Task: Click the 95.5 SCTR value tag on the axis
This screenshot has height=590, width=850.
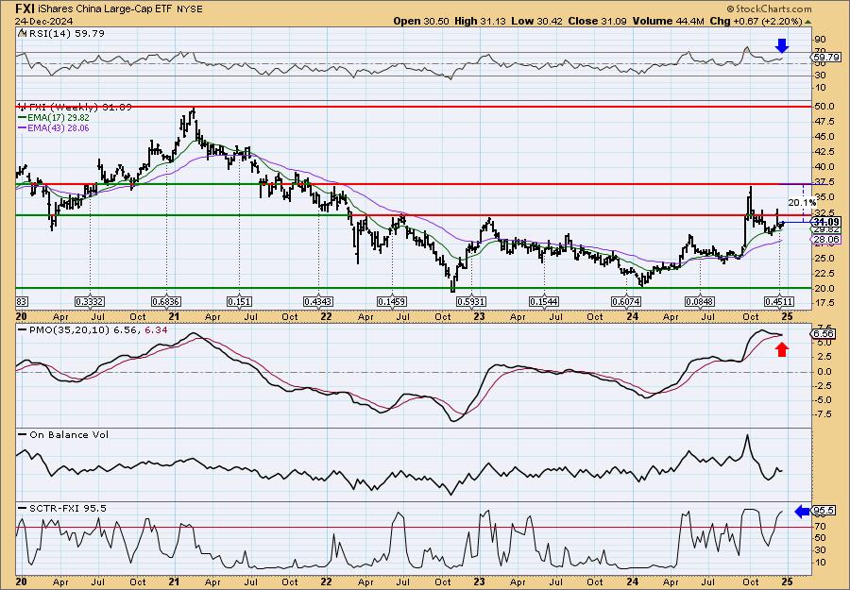Action: tap(824, 511)
